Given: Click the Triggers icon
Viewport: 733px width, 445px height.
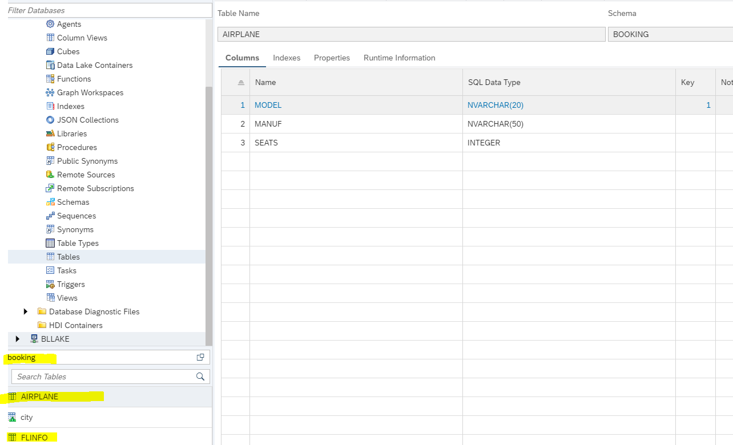Looking at the screenshot, I should pyautogui.click(x=50, y=284).
